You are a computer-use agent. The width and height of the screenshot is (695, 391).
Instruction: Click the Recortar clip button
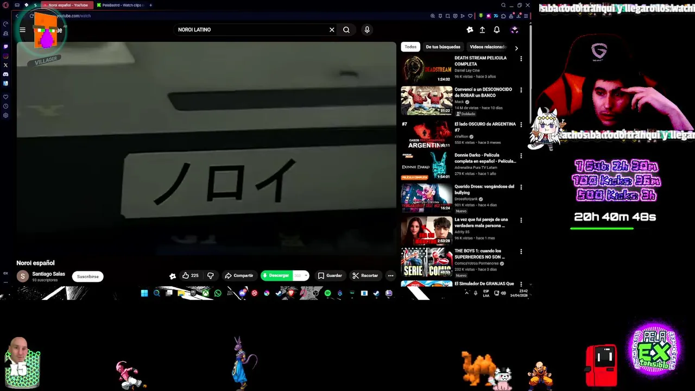click(365, 276)
